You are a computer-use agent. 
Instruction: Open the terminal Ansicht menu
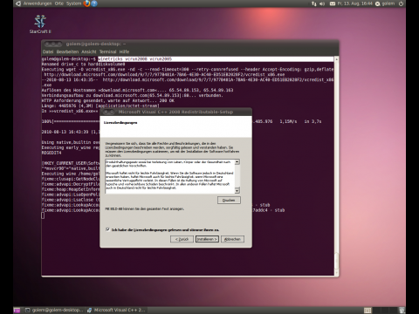pos(89,51)
